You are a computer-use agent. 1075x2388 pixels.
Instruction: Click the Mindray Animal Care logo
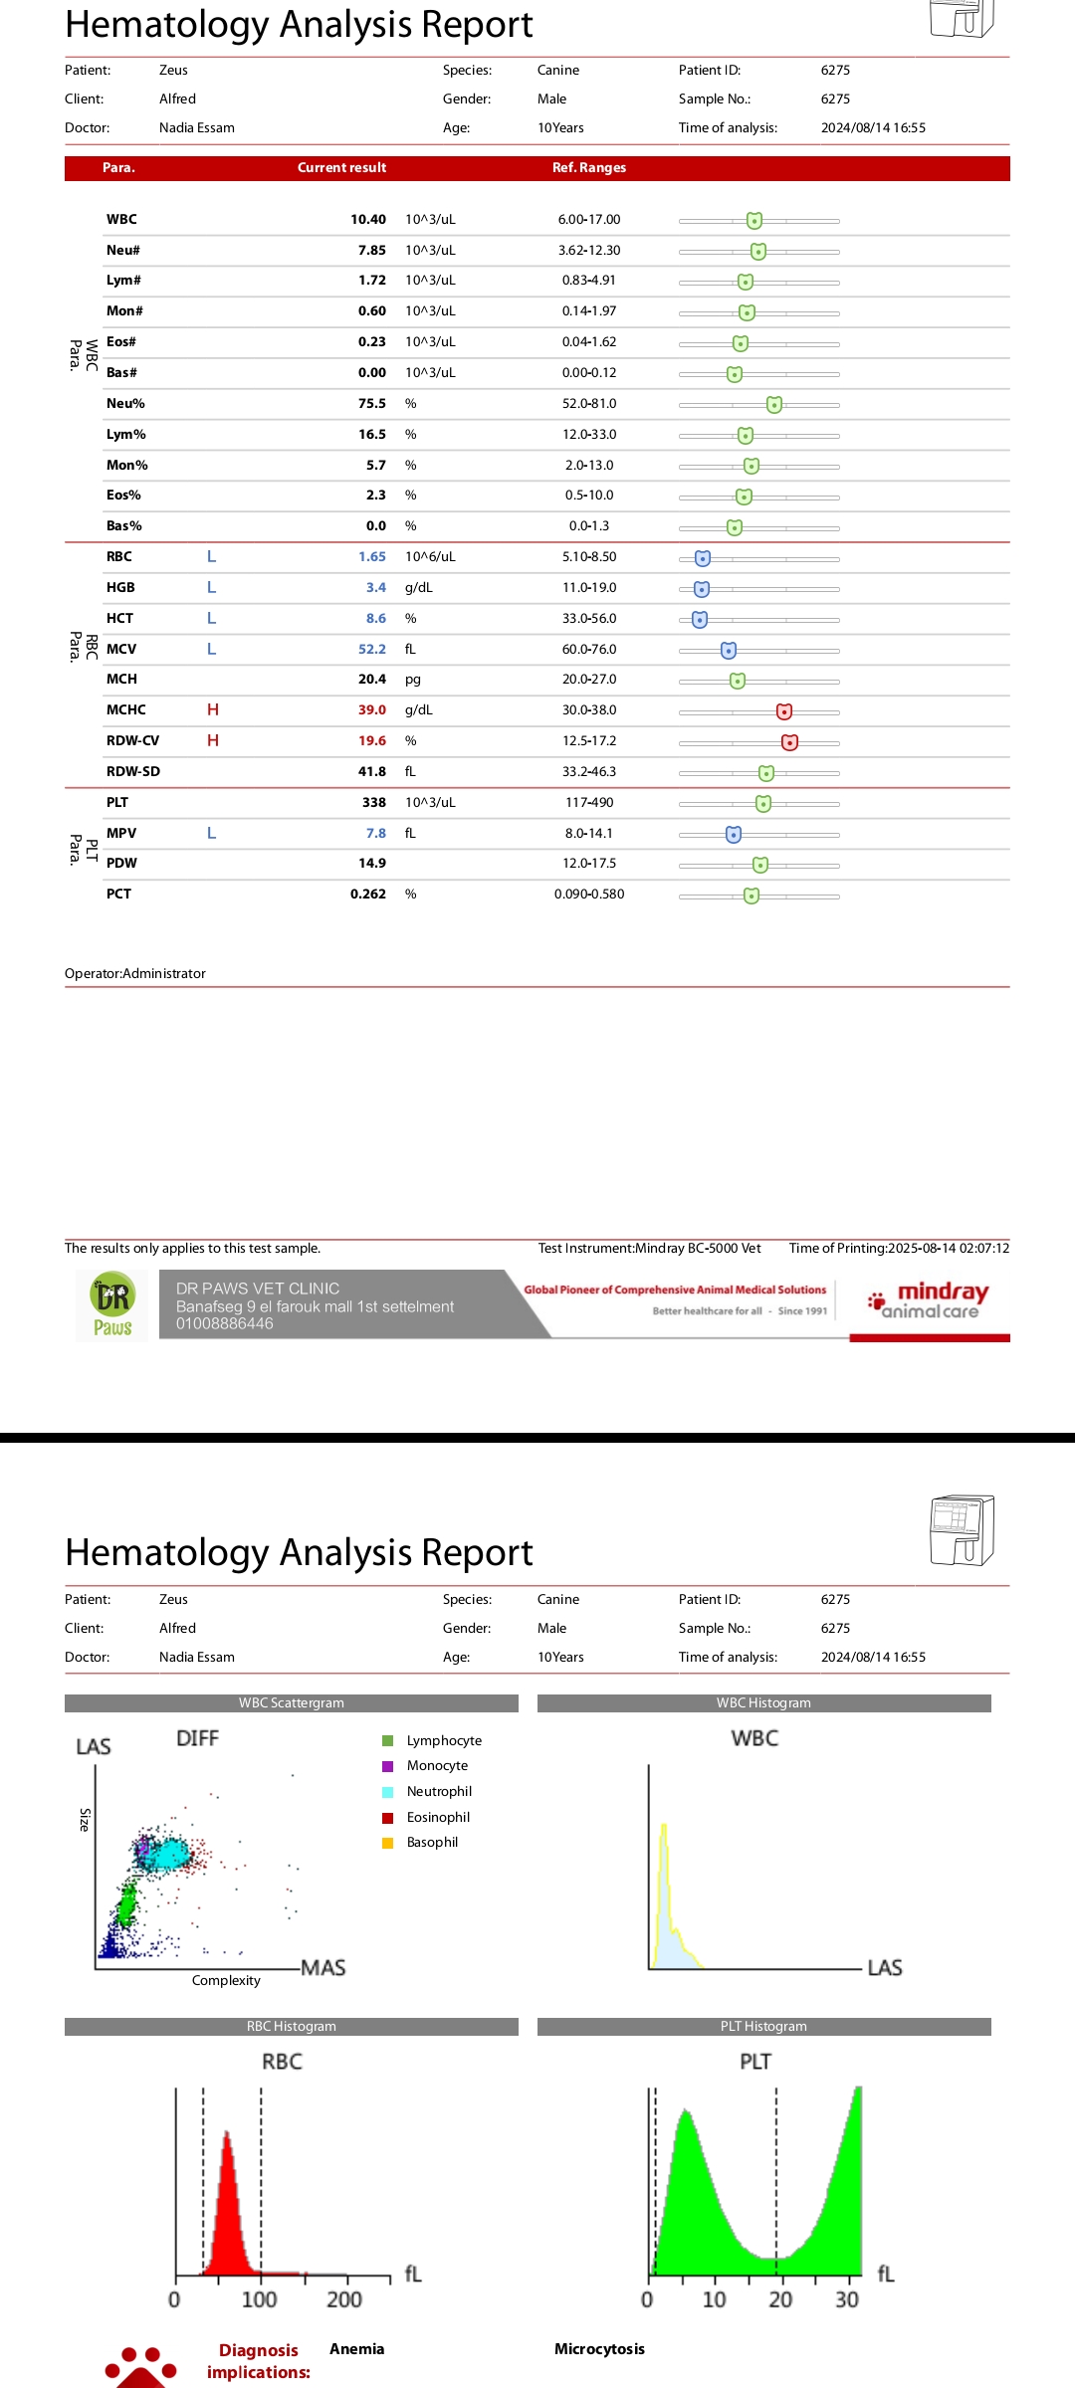pos(931,1299)
